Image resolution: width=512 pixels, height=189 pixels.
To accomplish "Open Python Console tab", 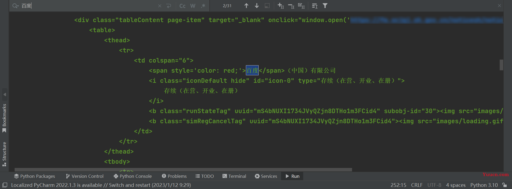I will [133, 176].
